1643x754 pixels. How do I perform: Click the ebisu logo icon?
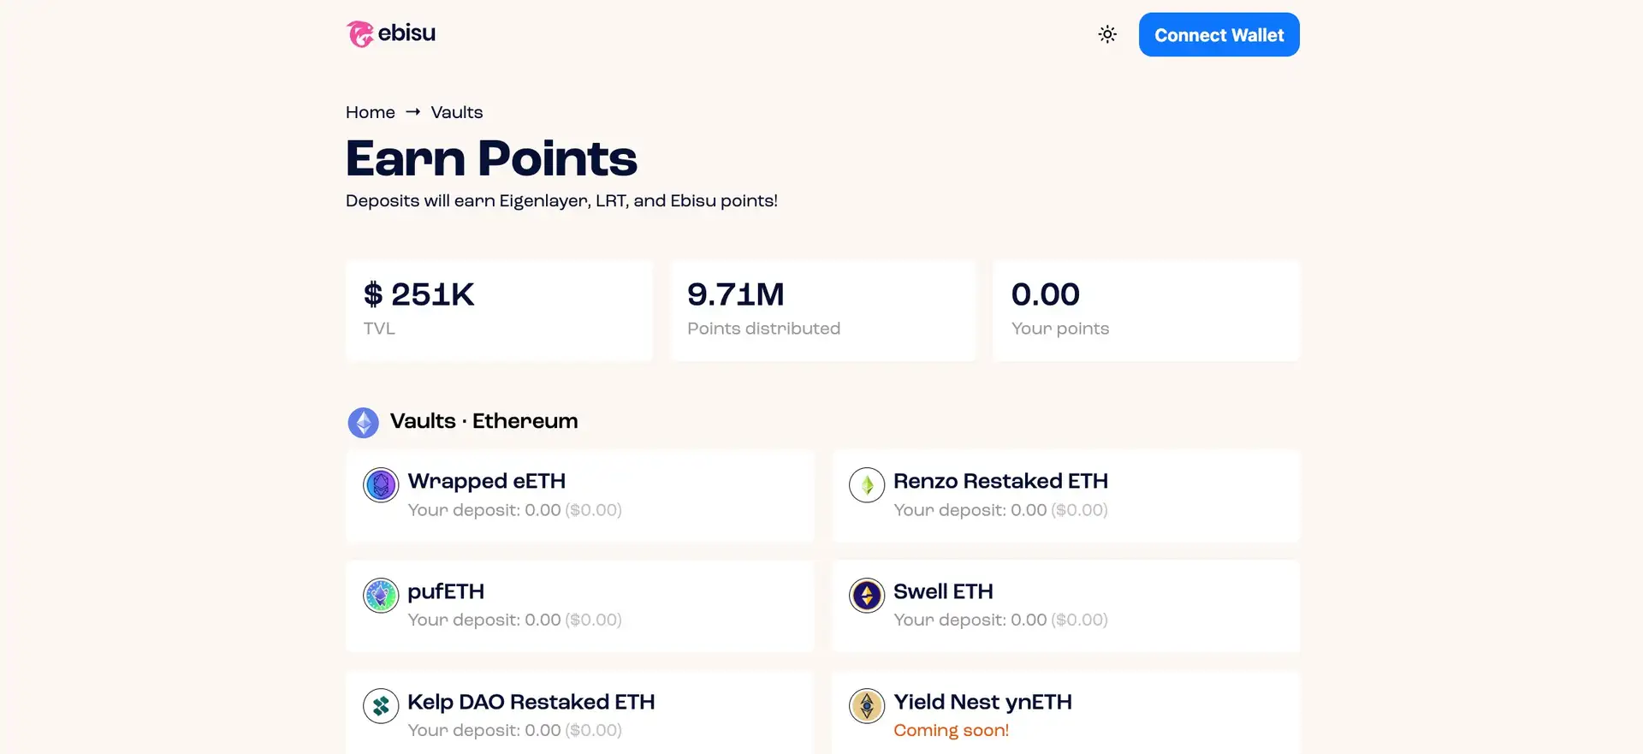point(360,34)
